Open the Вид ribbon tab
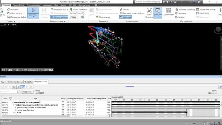 [56, 5]
